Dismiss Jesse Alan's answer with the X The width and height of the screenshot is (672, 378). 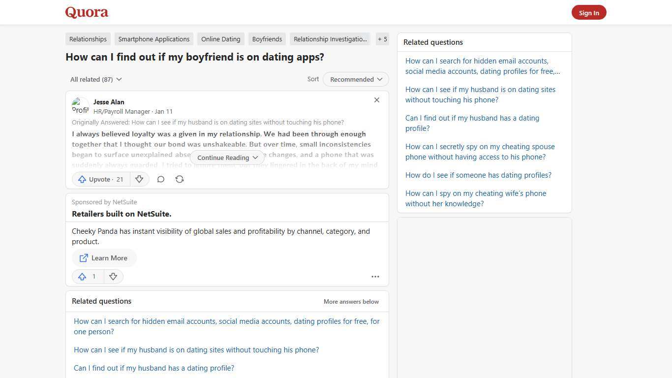pyautogui.click(x=377, y=100)
